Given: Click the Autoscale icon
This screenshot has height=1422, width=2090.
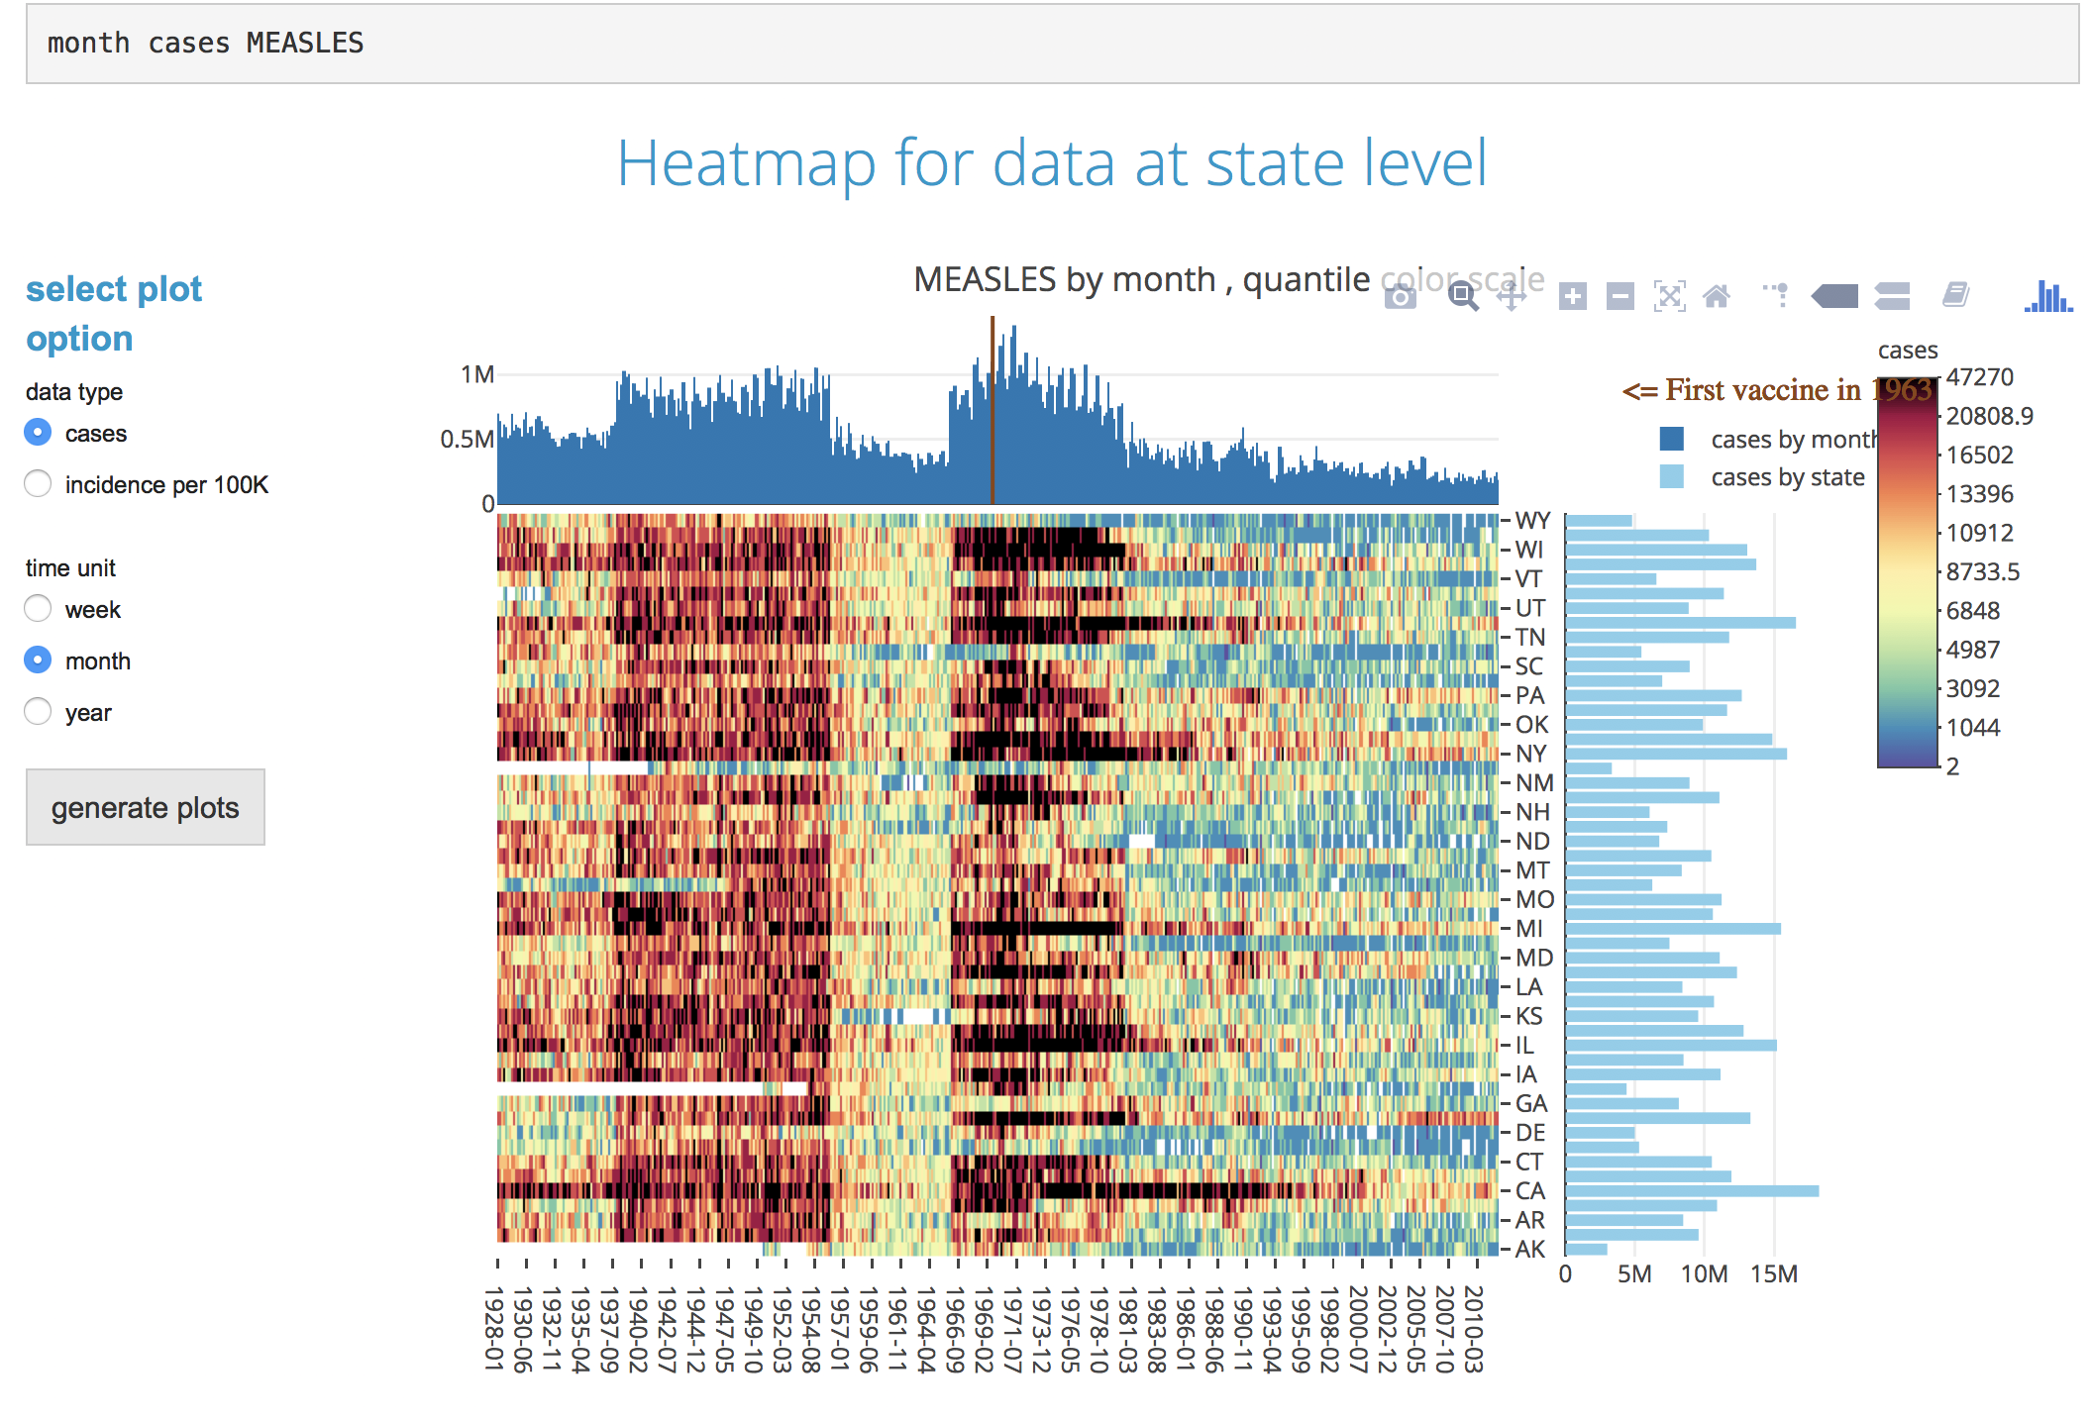Looking at the screenshot, I should tap(1669, 296).
